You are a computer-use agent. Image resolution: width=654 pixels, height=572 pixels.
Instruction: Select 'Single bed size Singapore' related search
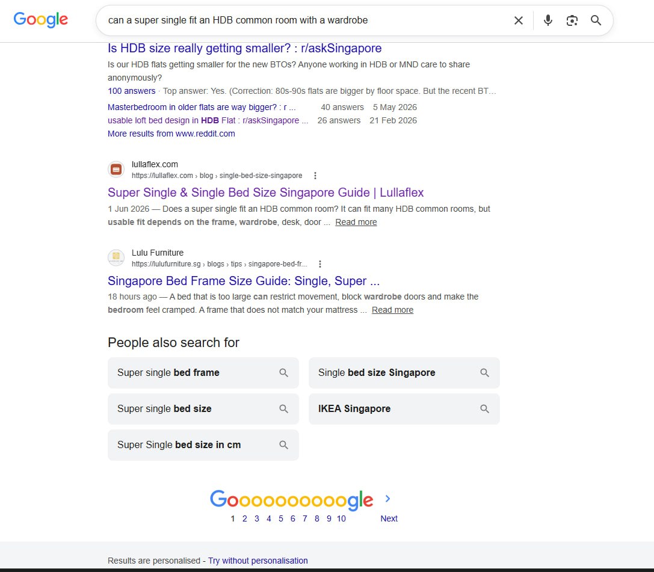click(404, 373)
